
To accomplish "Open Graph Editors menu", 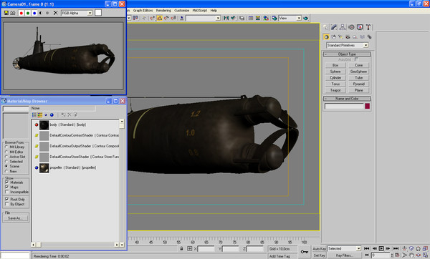I will (x=143, y=11).
